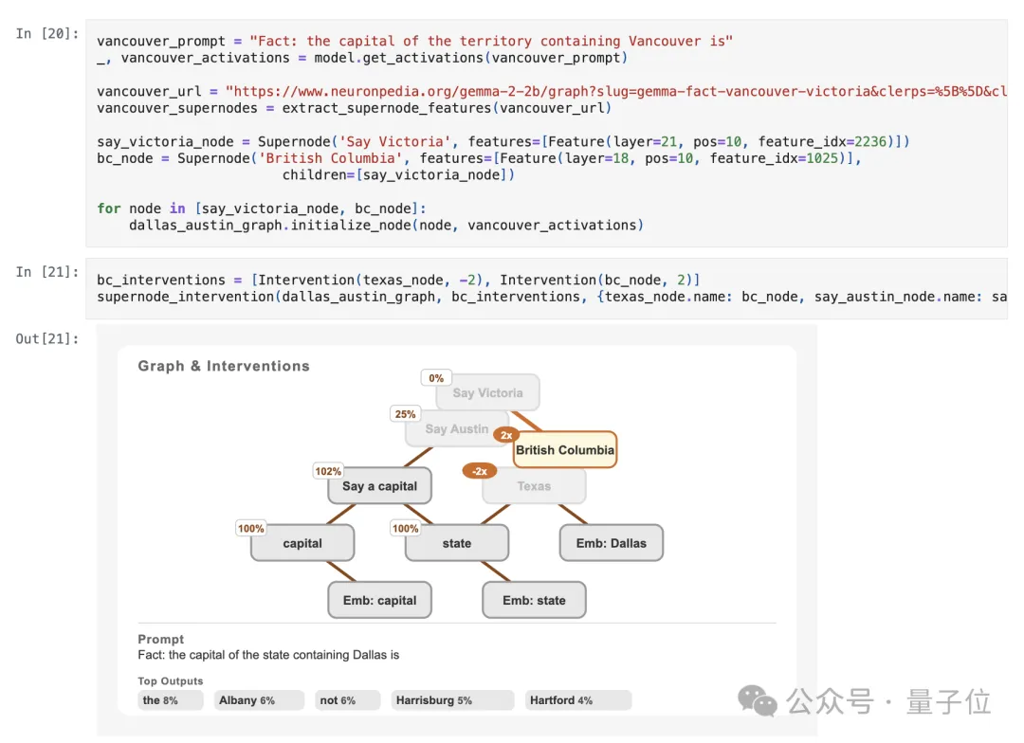Screen dimensions: 1024x743
Task: Click the British Columbia node in graph
Action: pyautogui.click(x=565, y=450)
